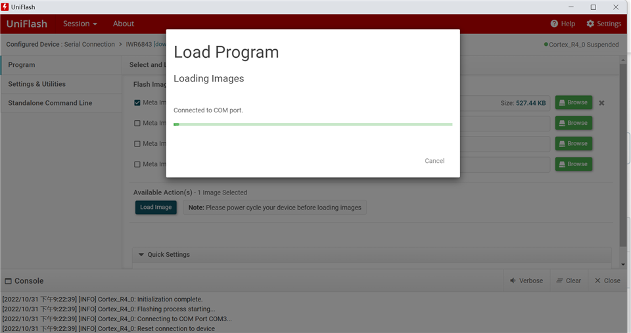Open the About page
The width and height of the screenshot is (631, 333).
coord(123,24)
